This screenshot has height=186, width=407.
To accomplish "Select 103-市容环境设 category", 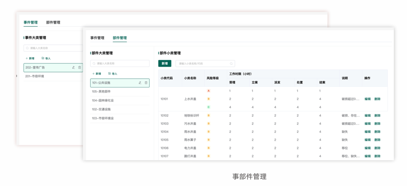I will coord(120,118).
